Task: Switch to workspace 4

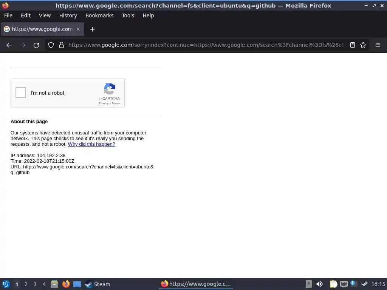Action: 44,284
